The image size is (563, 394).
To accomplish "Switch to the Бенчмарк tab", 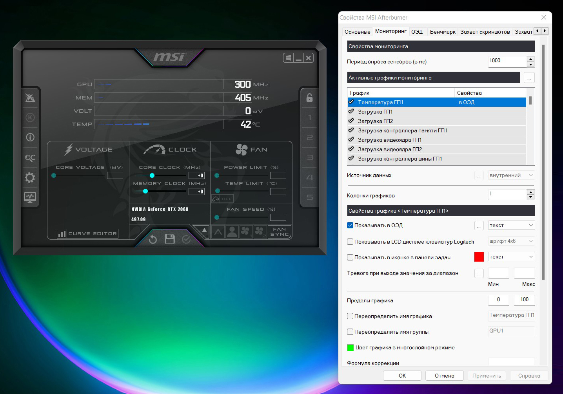I will 443,32.
